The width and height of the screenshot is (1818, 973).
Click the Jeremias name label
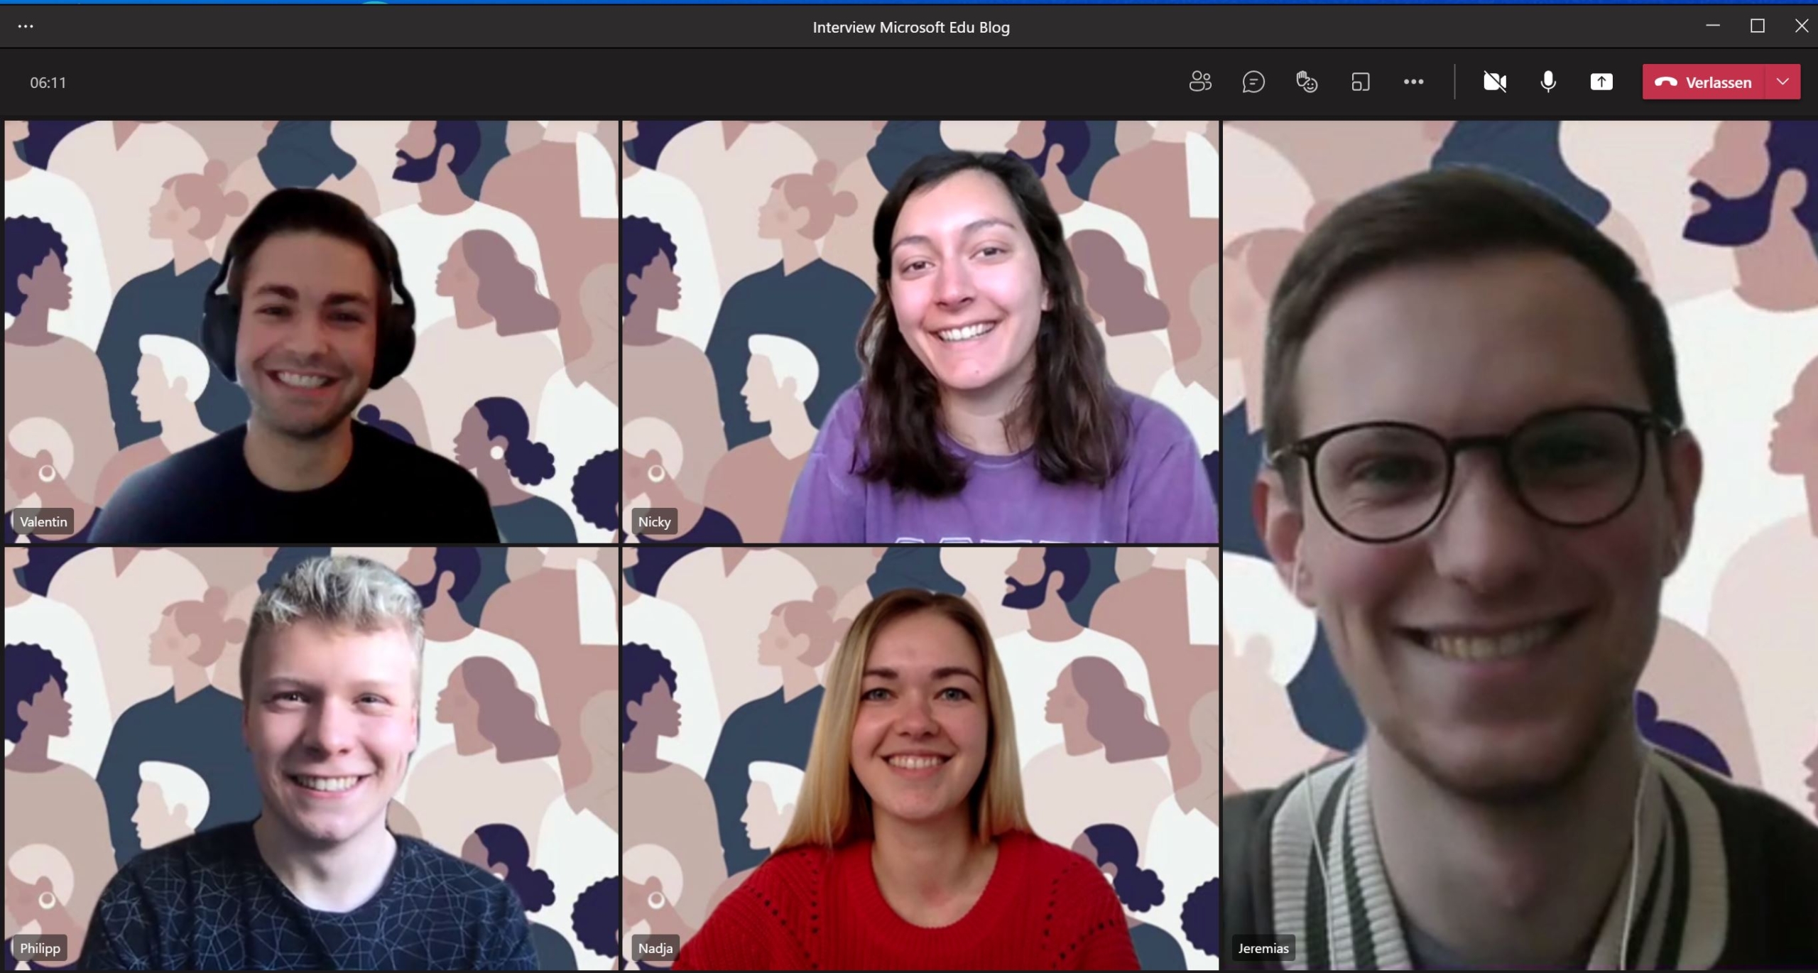click(x=1263, y=948)
